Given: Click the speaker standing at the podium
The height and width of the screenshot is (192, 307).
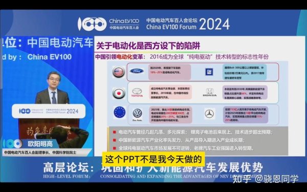Looking at the screenshot, I should 52,88.
